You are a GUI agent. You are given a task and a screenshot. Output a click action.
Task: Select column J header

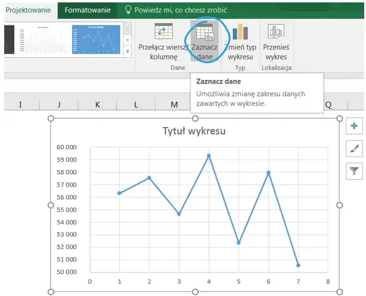59,105
